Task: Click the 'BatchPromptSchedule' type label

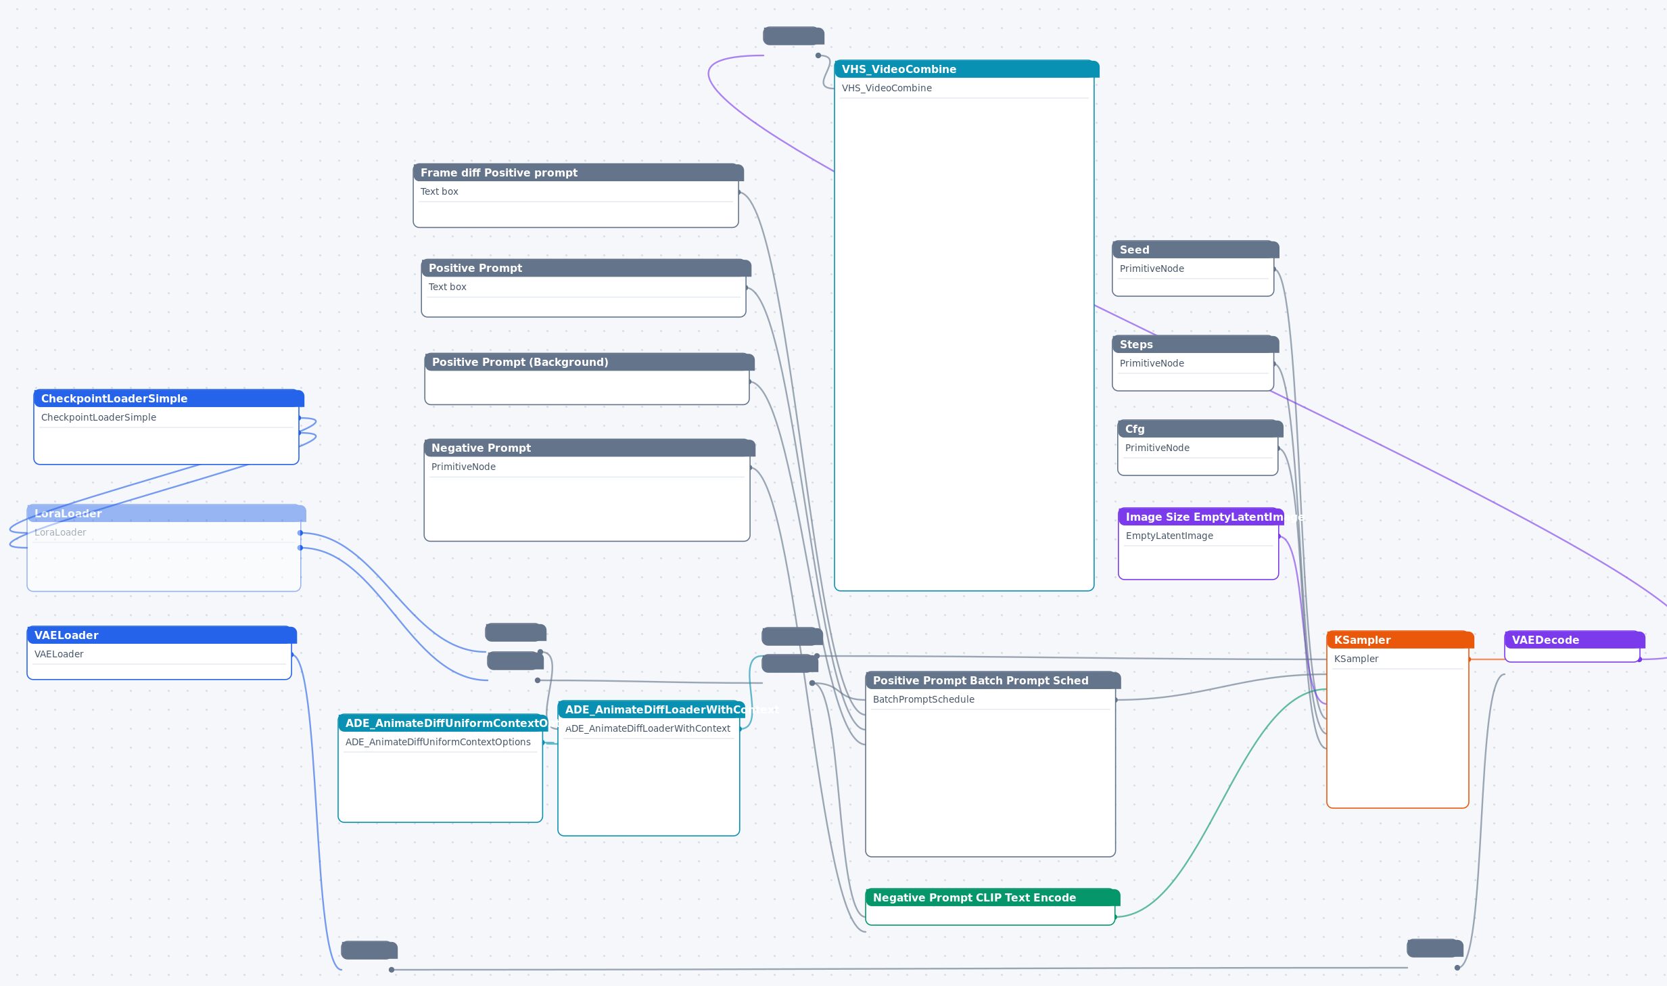Action: point(923,699)
